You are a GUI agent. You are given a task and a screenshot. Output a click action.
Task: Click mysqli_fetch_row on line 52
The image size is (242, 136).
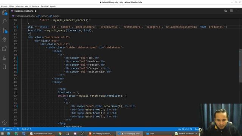92,96
